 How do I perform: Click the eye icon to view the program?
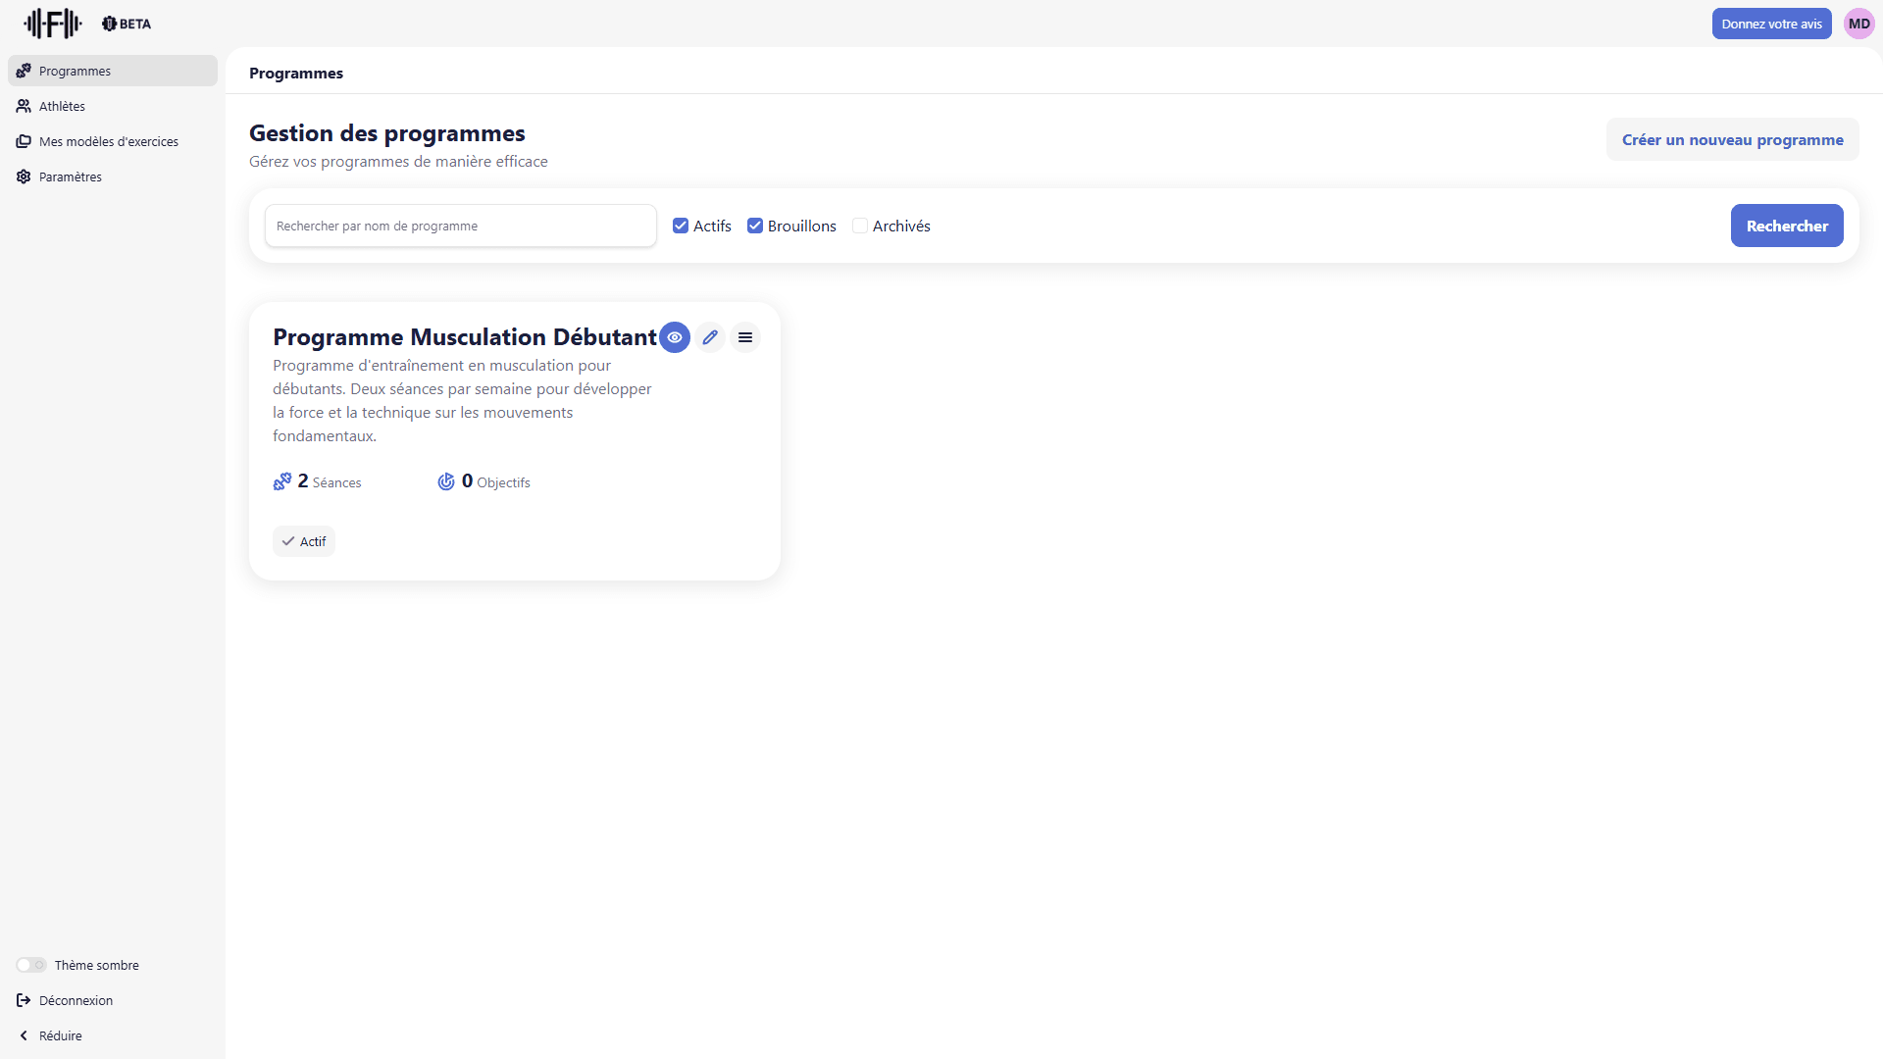coord(675,337)
